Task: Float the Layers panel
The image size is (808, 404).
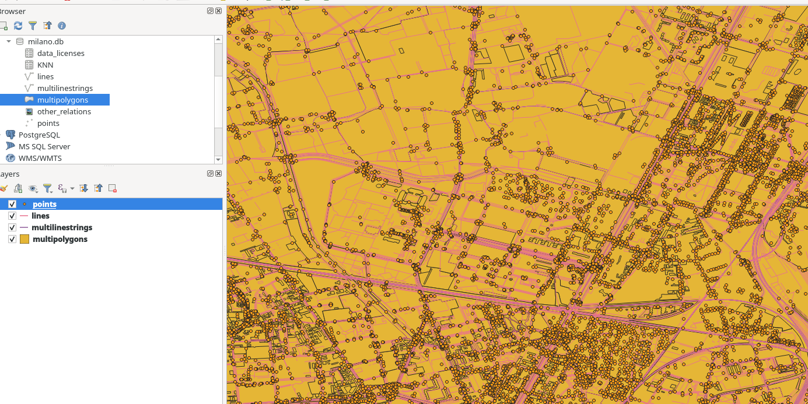Action: 210,174
